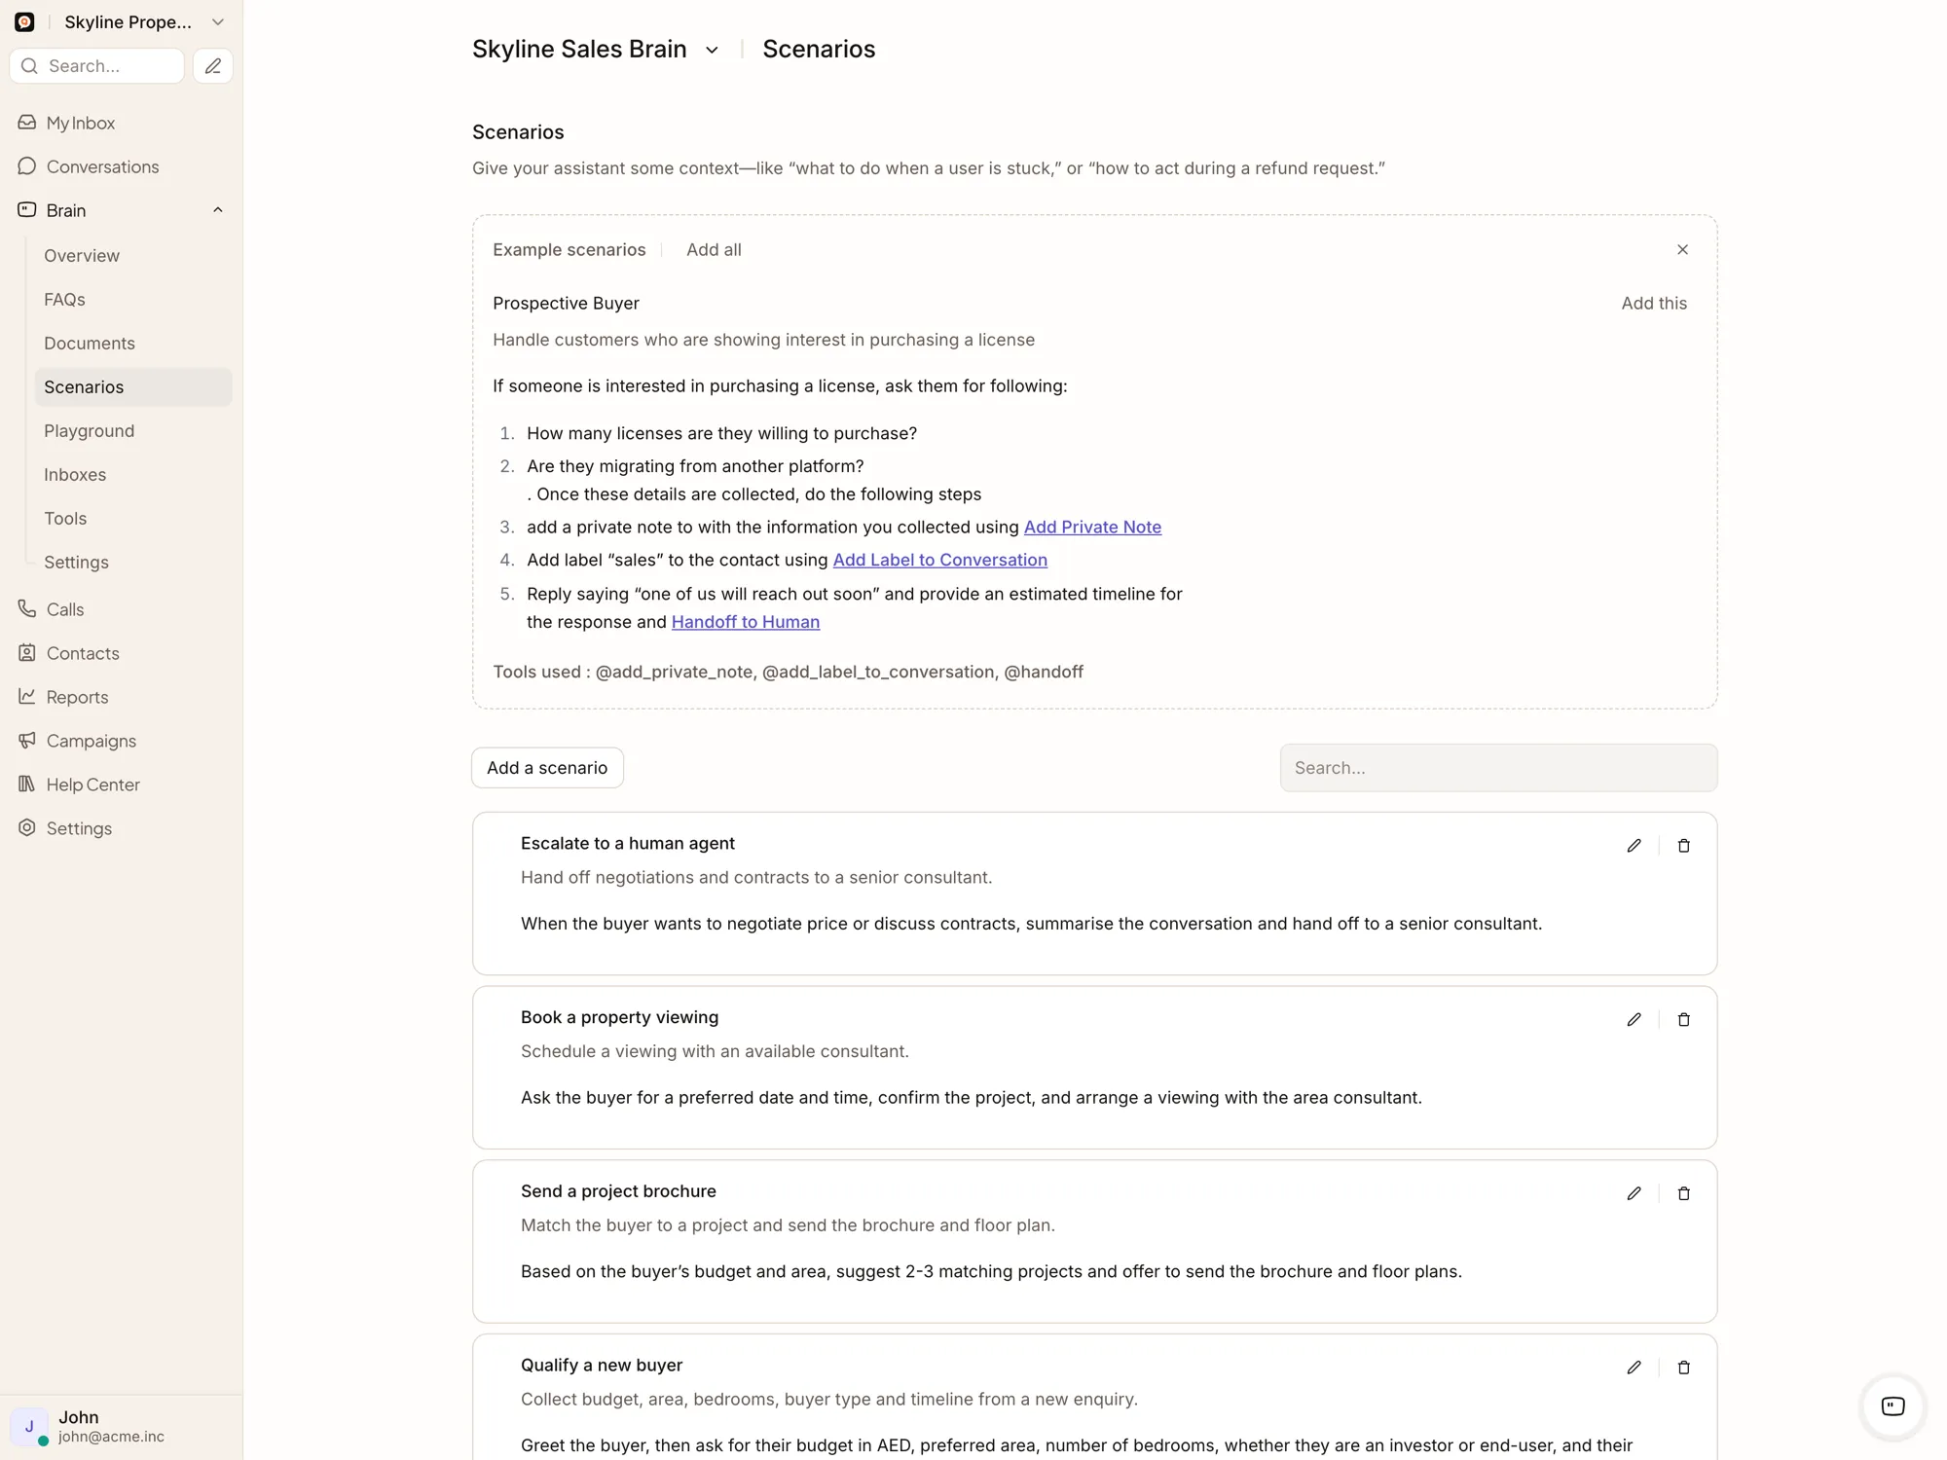Click the Conversations bubble icon
Image resolution: width=1947 pixels, height=1460 pixels.
click(x=27, y=165)
